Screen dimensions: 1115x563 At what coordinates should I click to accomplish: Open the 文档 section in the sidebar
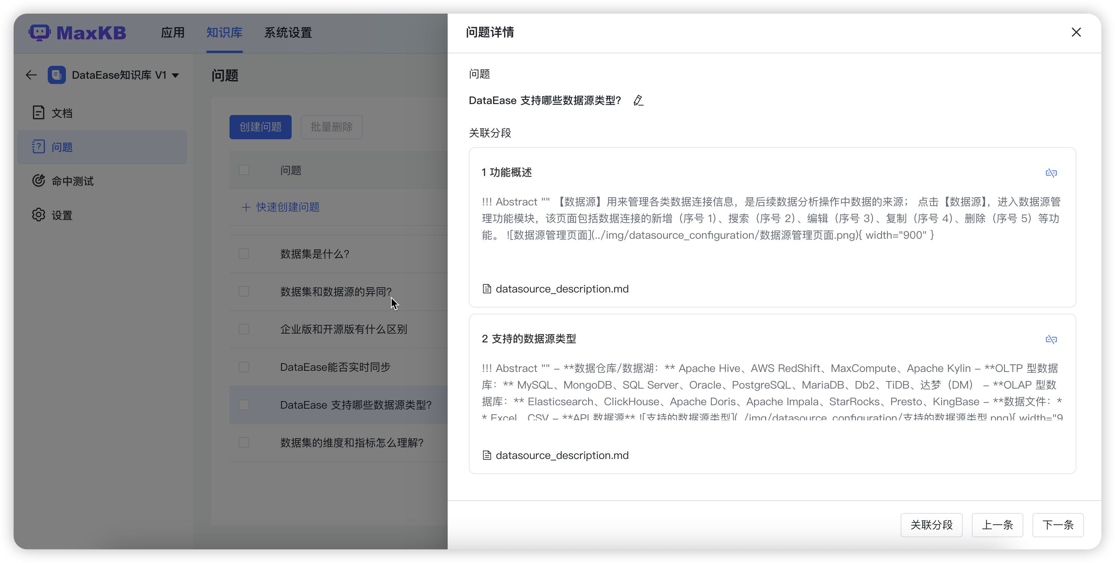(62, 112)
